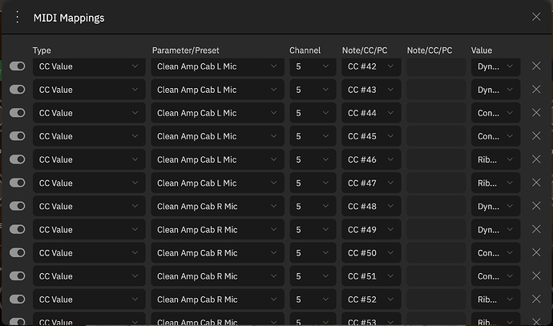Disable the CC #44 mapping
This screenshot has width=553, height=326.
18,112
